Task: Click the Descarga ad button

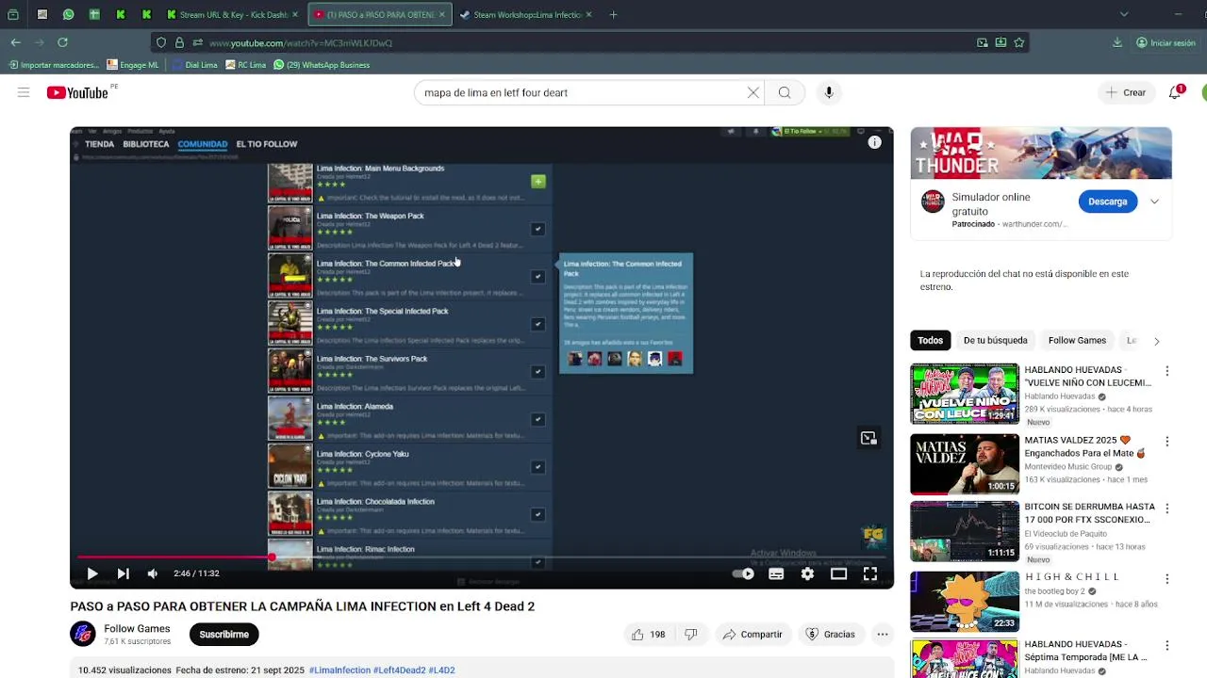Action: (1107, 202)
